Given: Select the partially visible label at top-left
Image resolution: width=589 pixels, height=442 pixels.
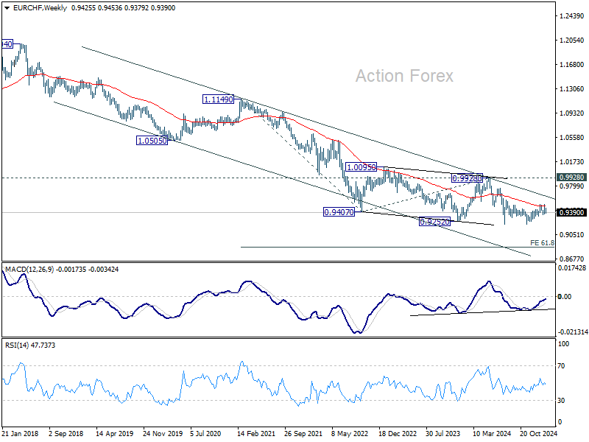Looking at the screenshot, I should click(x=7, y=44).
